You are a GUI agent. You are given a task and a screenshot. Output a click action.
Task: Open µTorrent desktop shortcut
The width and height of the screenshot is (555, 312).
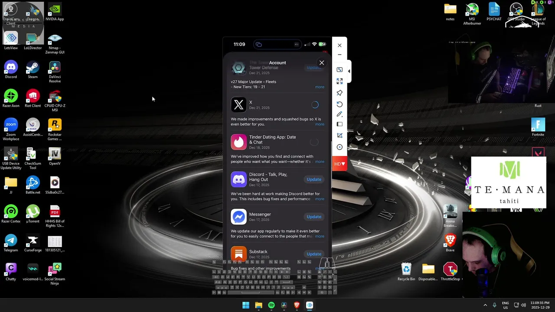(x=33, y=214)
